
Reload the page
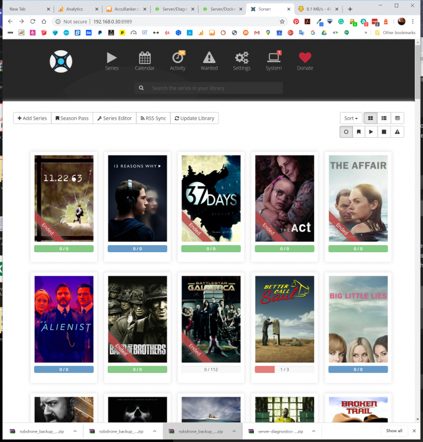32,21
